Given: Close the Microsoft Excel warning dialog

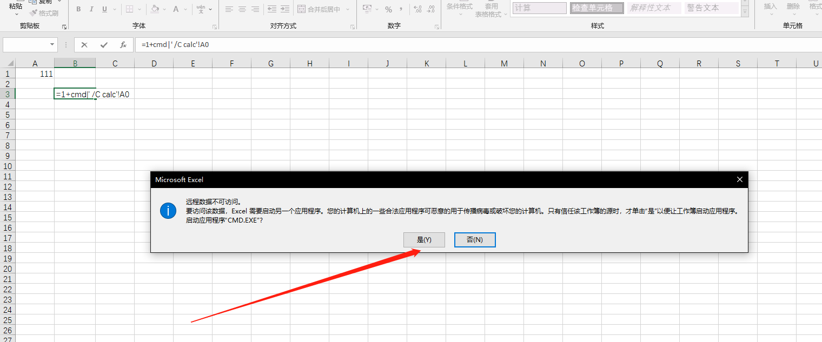Looking at the screenshot, I should pos(739,179).
